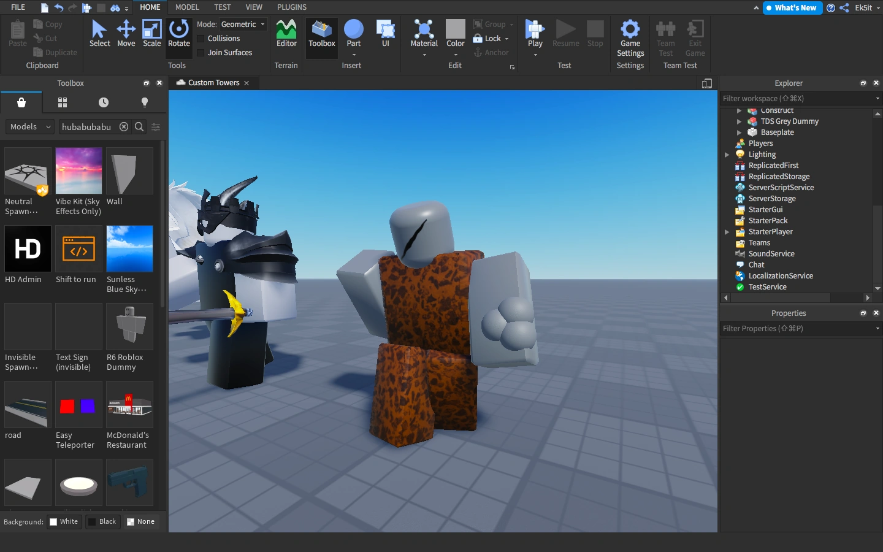Insert a new Part
Viewport: 883px width, 552px height.
353,34
